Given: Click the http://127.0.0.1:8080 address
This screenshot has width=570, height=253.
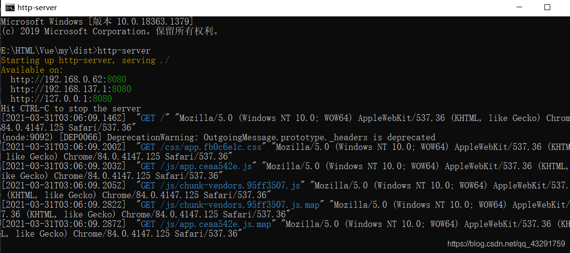Looking at the screenshot, I should click(61, 99).
